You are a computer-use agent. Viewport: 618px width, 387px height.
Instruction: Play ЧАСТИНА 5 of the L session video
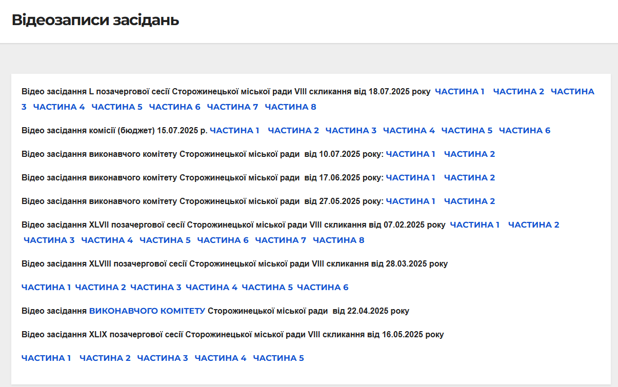tap(117, 107)
